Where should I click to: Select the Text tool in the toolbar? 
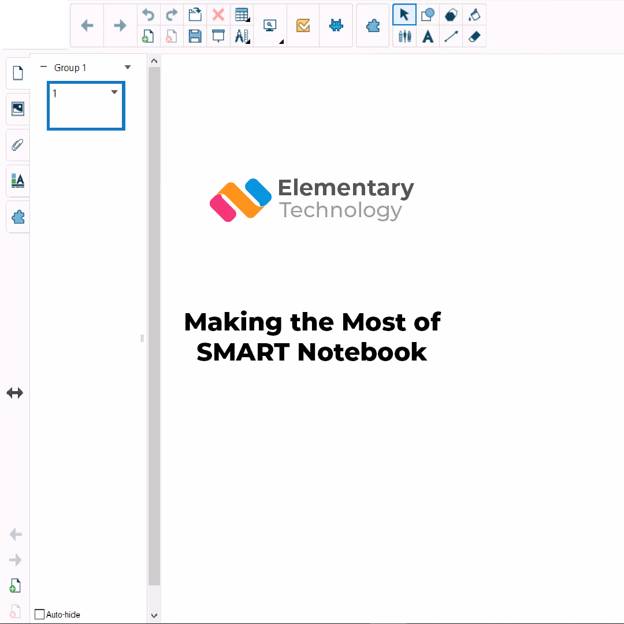pos(428,36)
